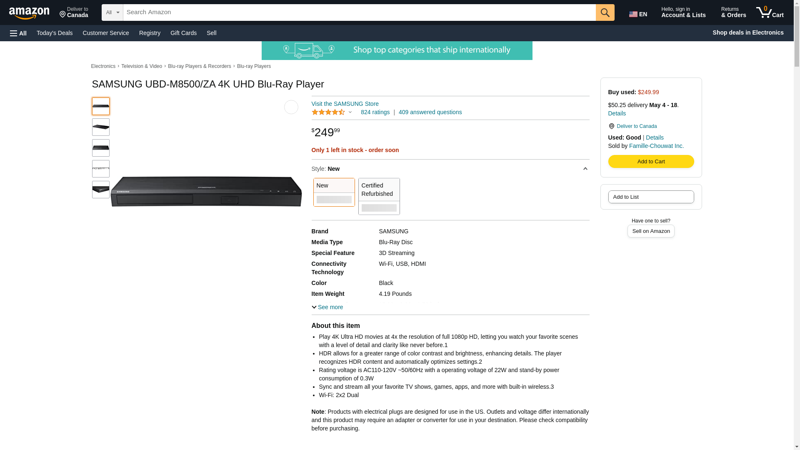The width and height of the screenshot is (800, 450).
Task: Open Today's Deals in navigation
Action: [55, 33]
